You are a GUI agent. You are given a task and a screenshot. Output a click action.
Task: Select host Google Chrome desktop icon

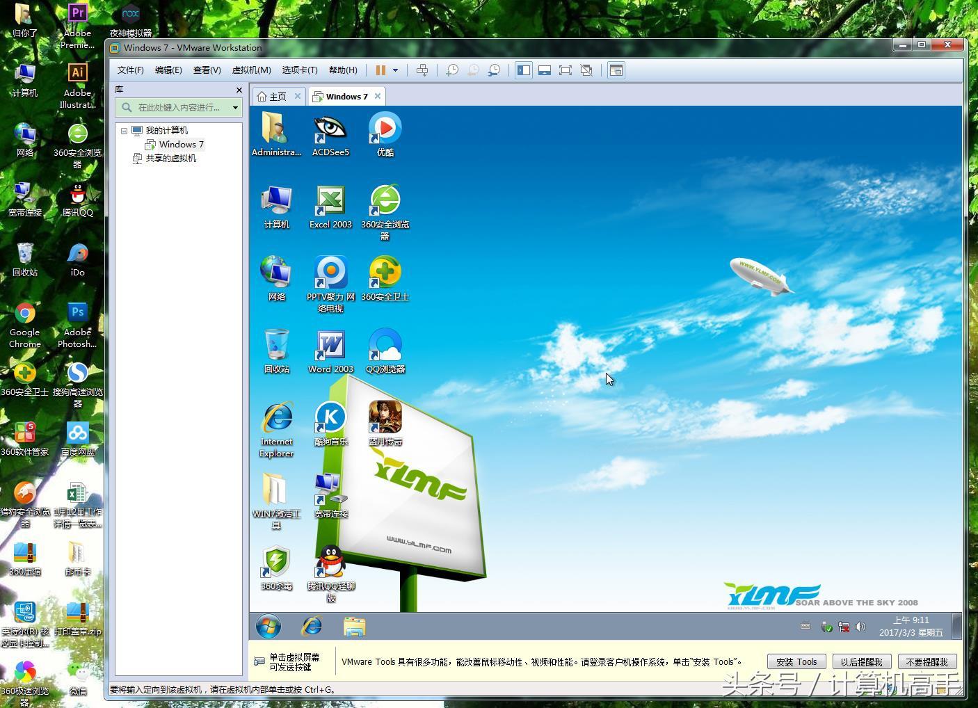point(25,325)
